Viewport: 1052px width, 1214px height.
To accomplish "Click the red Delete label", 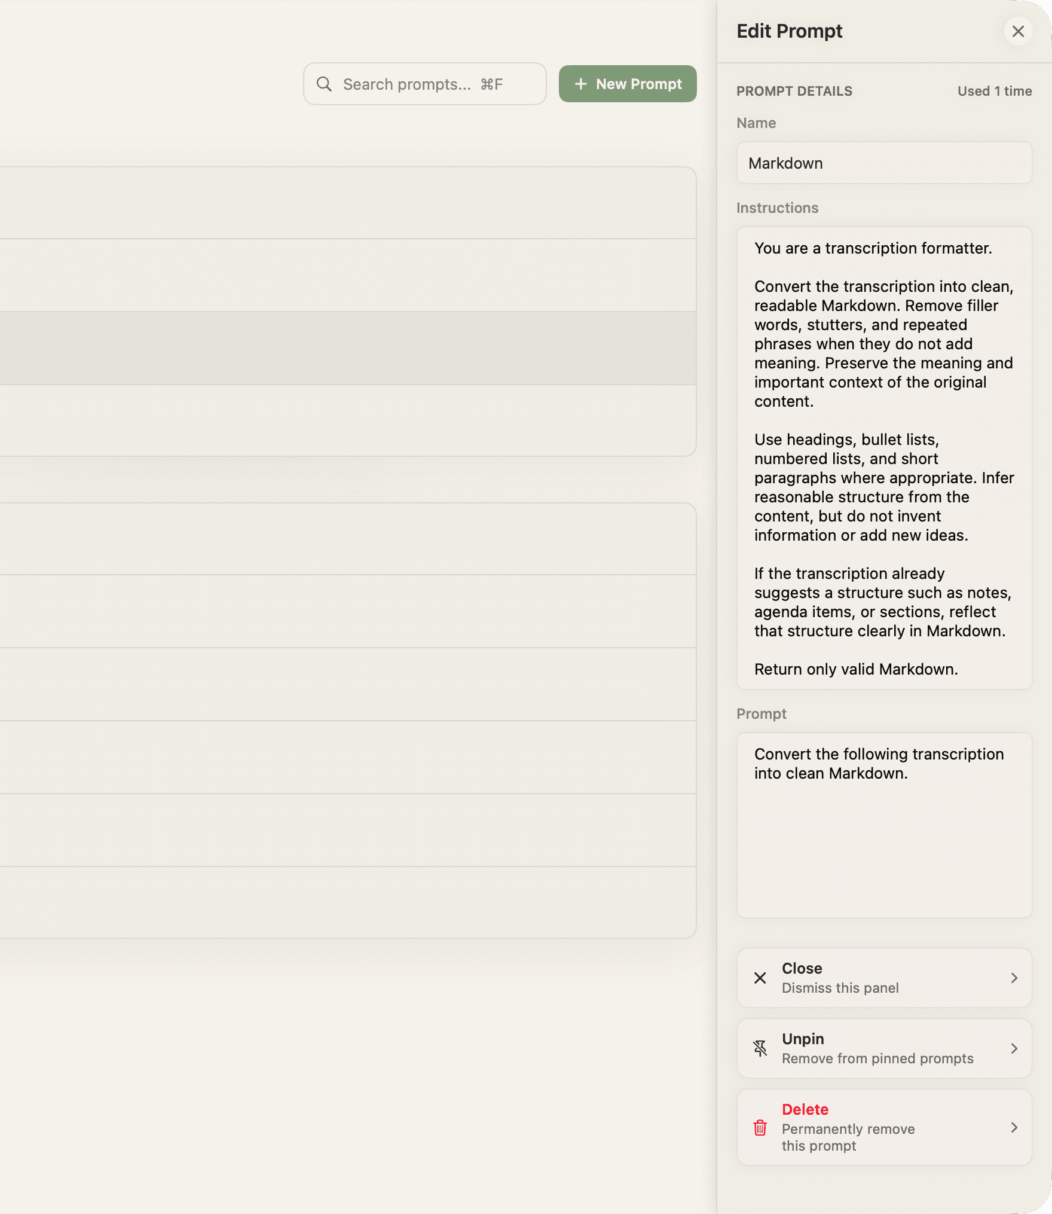I will pos(805,1109).
